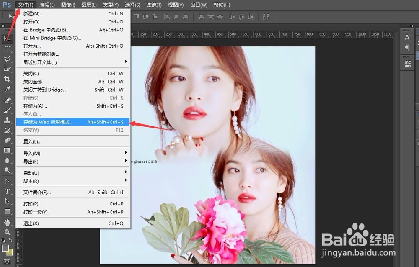Image resolution: width=419 pixels, height=267 pixels.
Task: Distribute left edges in options bar
Action: coord(232,17)
